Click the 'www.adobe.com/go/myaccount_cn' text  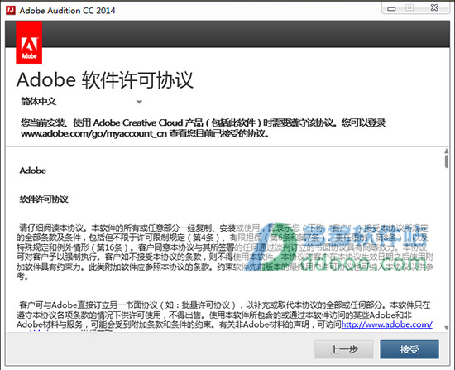pos(93,133)
